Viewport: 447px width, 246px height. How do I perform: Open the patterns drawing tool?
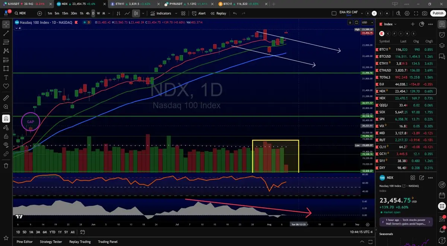[x=6, y=51]
